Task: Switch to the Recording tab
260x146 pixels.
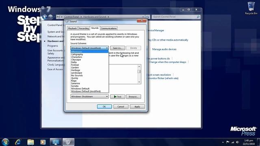Action: [84, 28]
